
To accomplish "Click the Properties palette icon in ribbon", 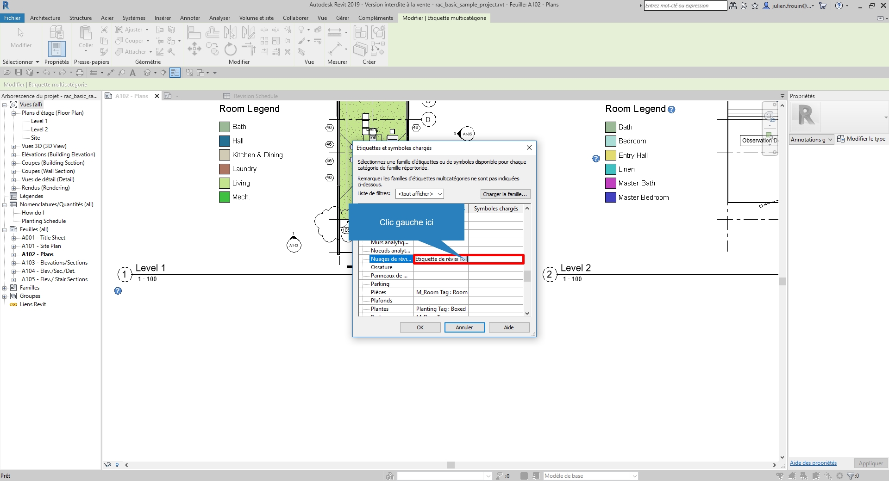I will pyautogui.click(x=56, y=49).
